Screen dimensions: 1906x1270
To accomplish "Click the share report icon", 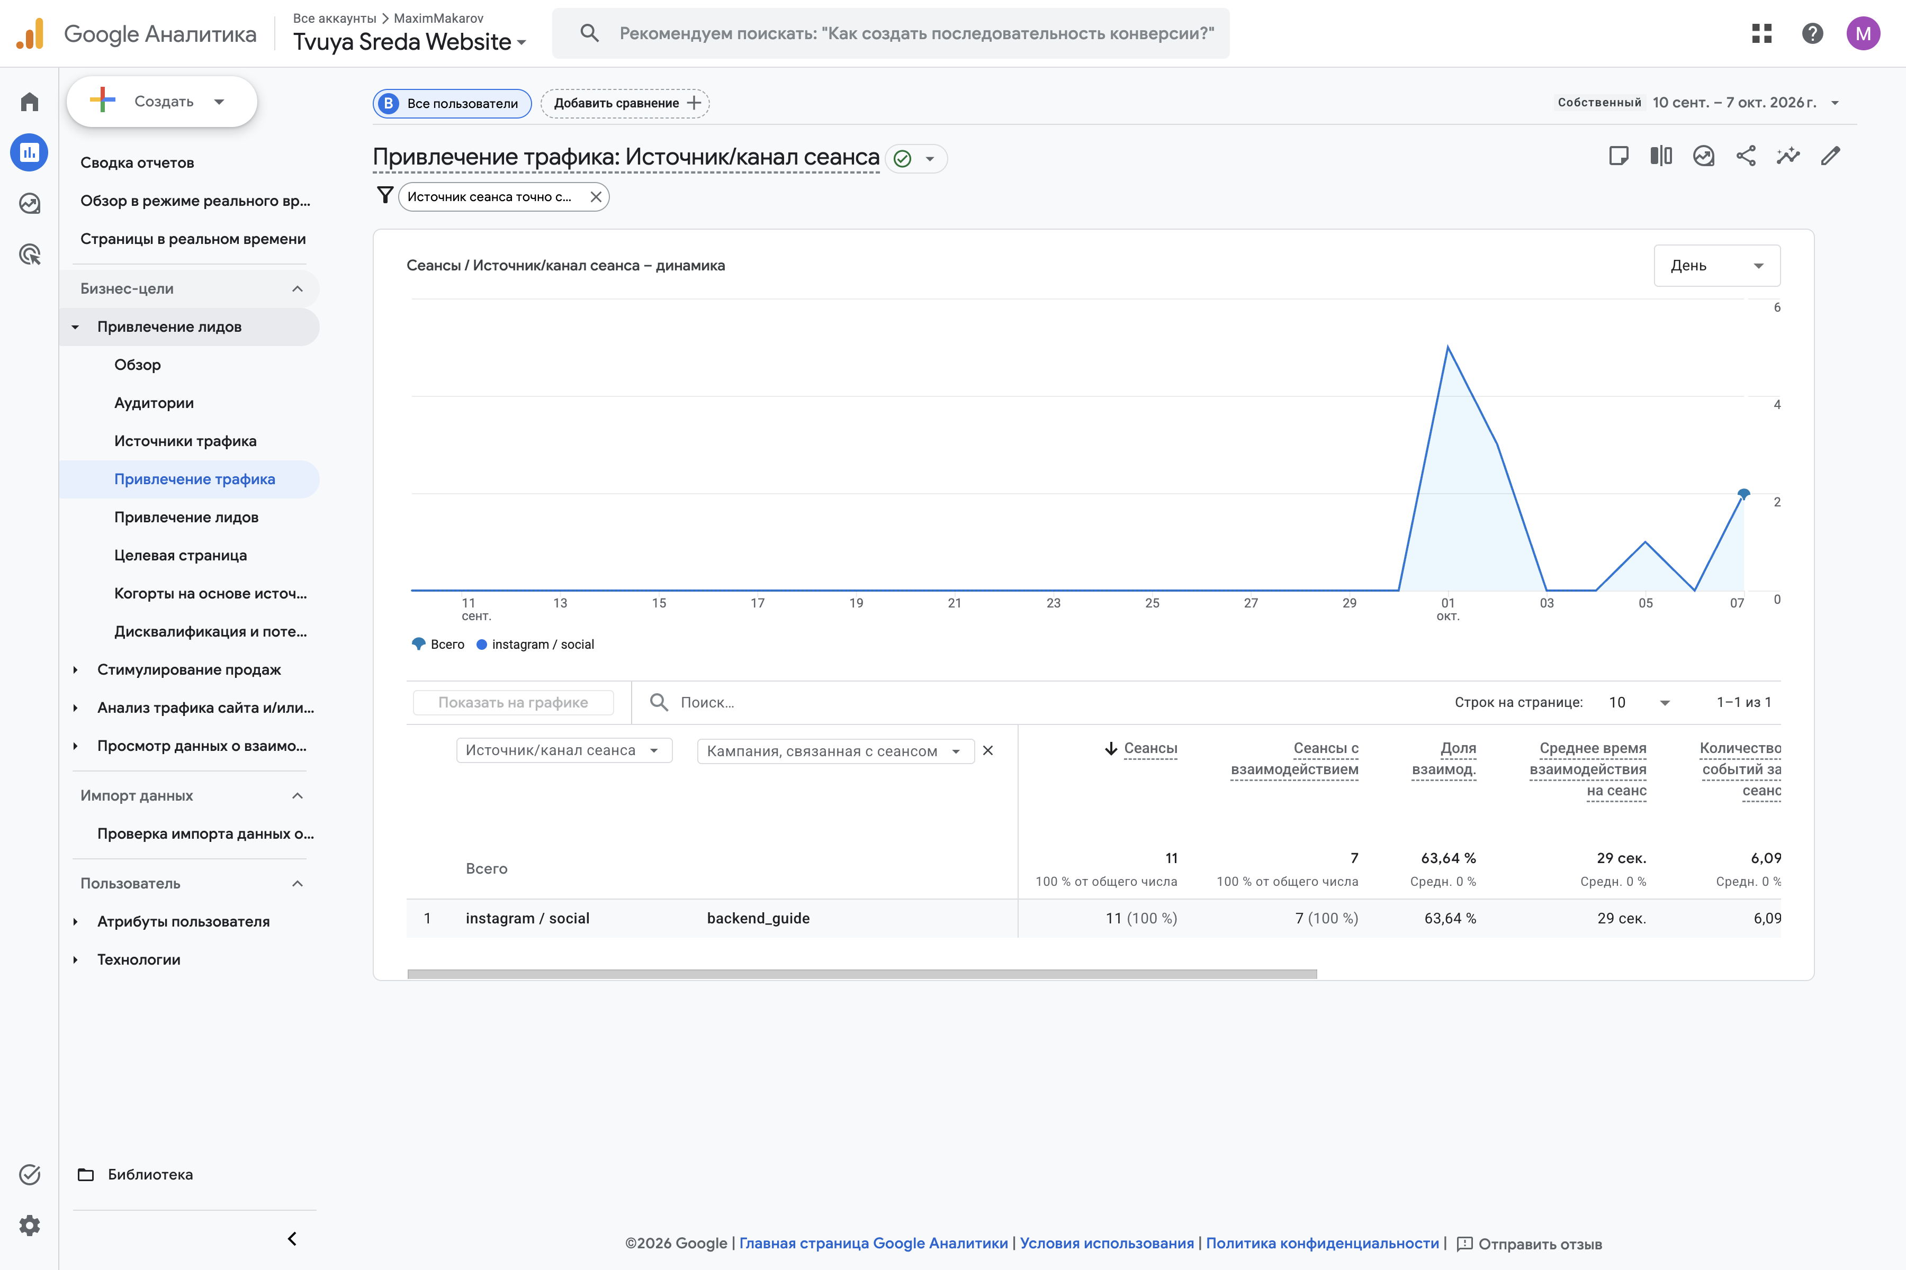I will tap(1746, 156).
